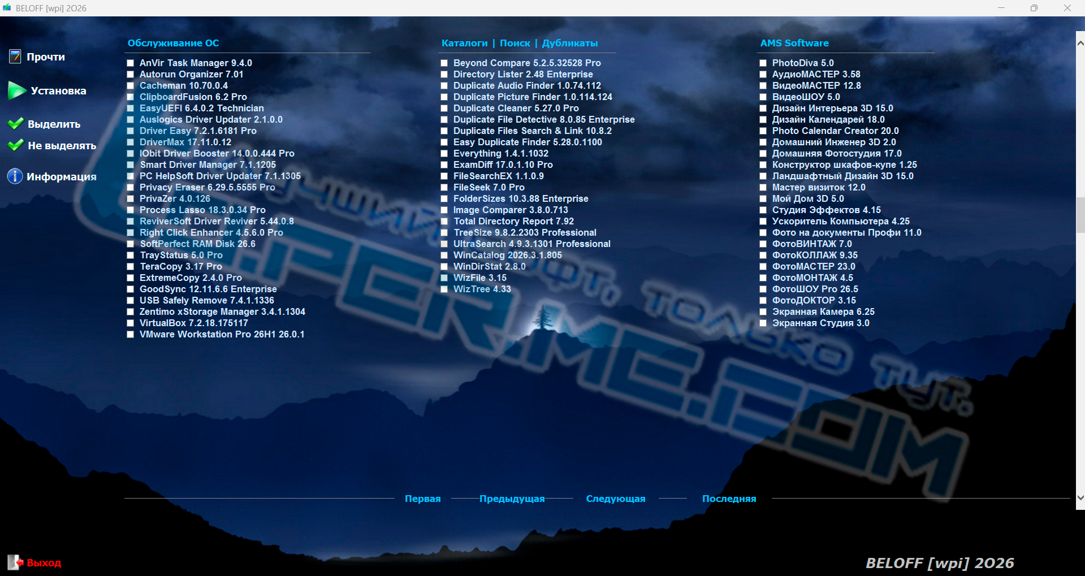The image size is (1085, 576).
Task: Select the Ускоритель Компьютера 4.25 entry
Action: [x=841, y=222]
